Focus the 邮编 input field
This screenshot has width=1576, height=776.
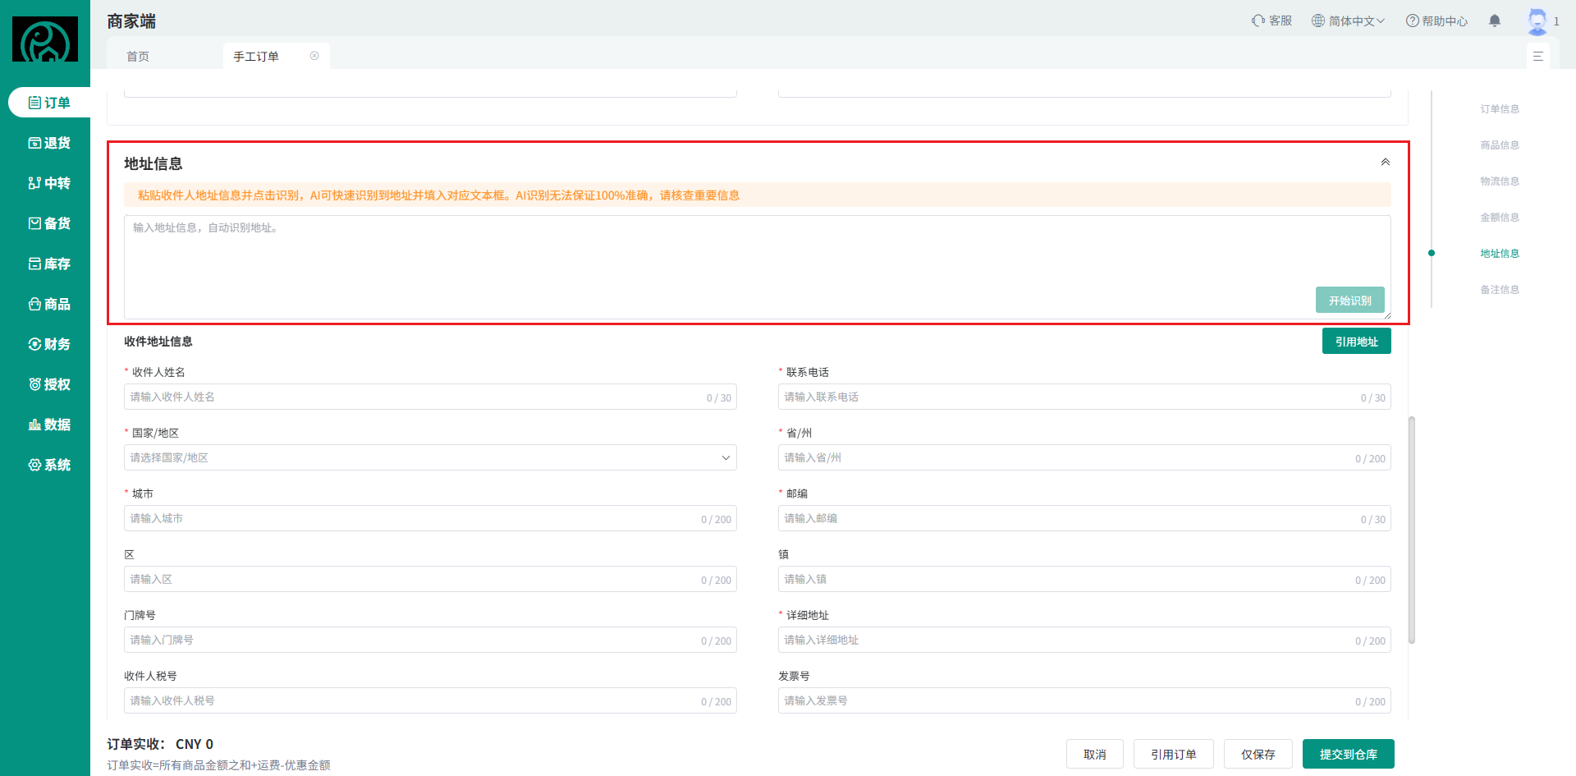[x=1084, y=518]
